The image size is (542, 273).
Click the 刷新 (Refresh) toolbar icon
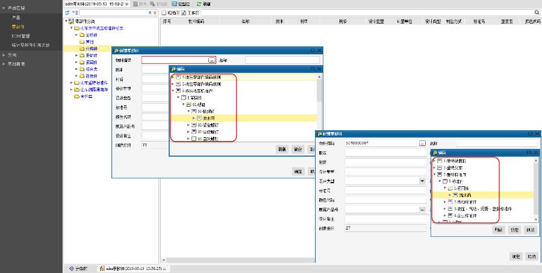click(199, 4)
